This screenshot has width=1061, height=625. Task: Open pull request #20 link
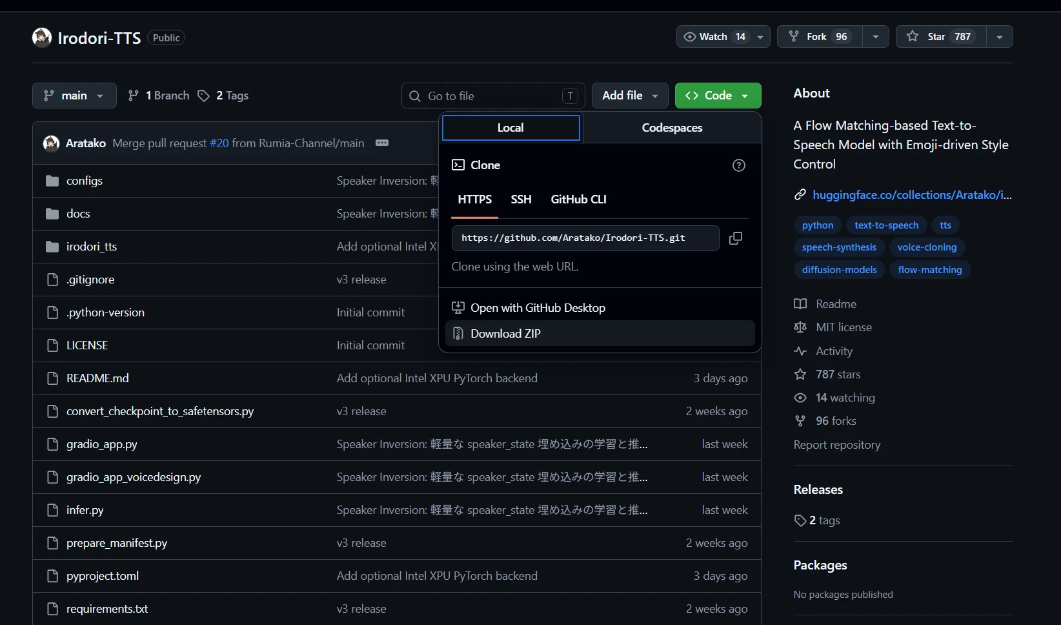pyautogui.click(x=219, y=143)
